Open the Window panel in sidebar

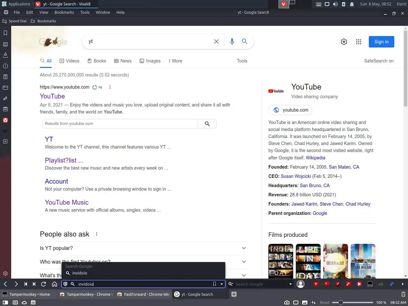click(x=5, y=88)
